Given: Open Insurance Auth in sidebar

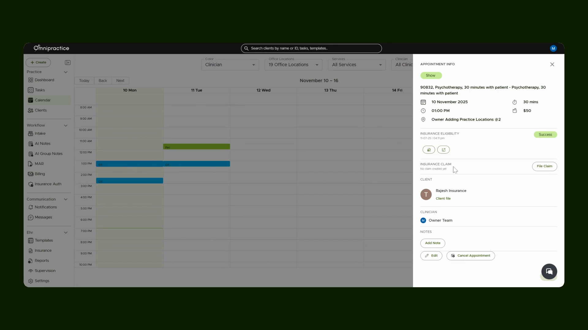Looking at the screenshot, I should pyautogui.click(x=48, y=184).
